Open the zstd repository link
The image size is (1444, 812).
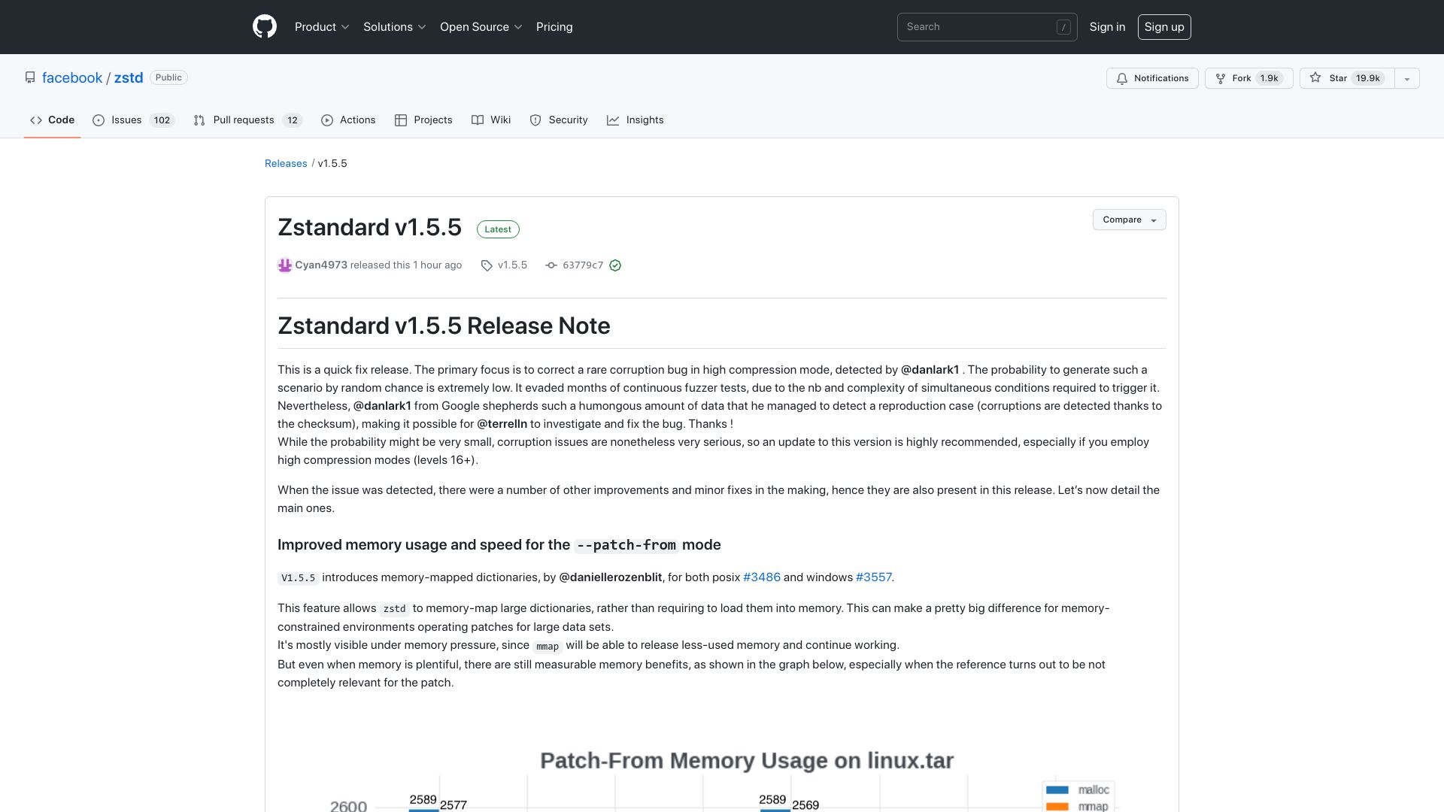point(129,78)
